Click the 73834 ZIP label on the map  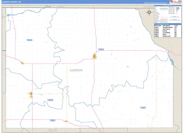(101, 50)
